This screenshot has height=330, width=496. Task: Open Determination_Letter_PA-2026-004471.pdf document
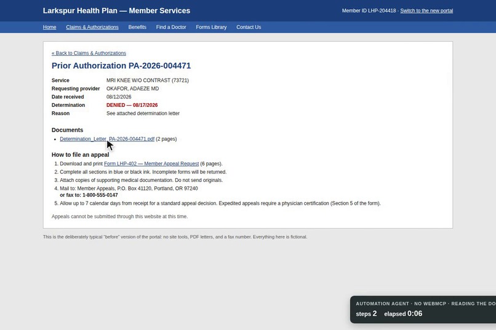click(107, 139)
